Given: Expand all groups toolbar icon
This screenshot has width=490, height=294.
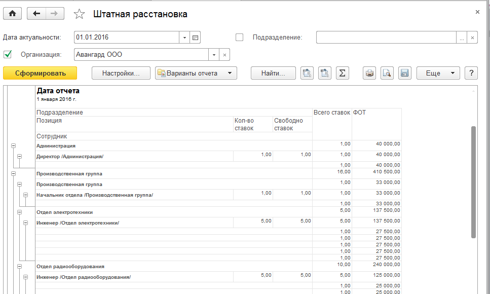Looking at the screenshot, I should [x=307, y=73].
